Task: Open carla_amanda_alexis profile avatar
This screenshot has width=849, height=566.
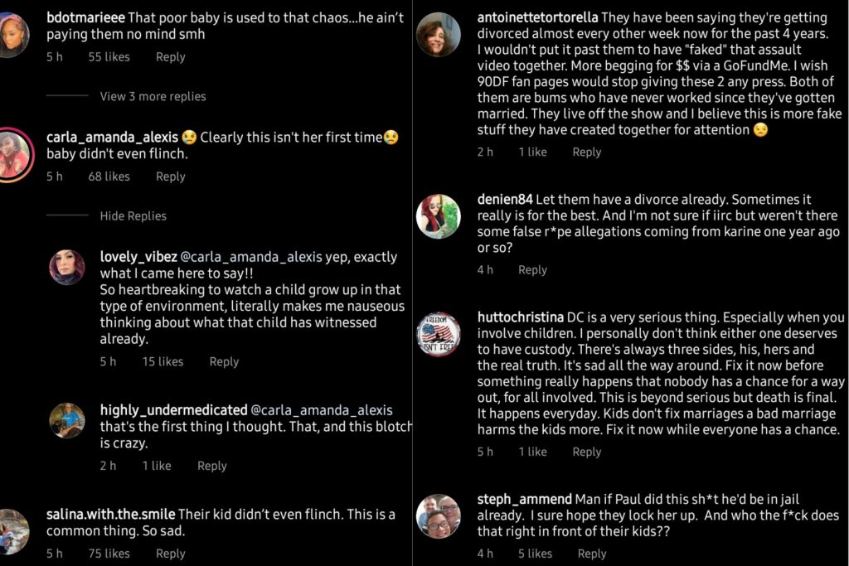Action: (x=15, y=155)
